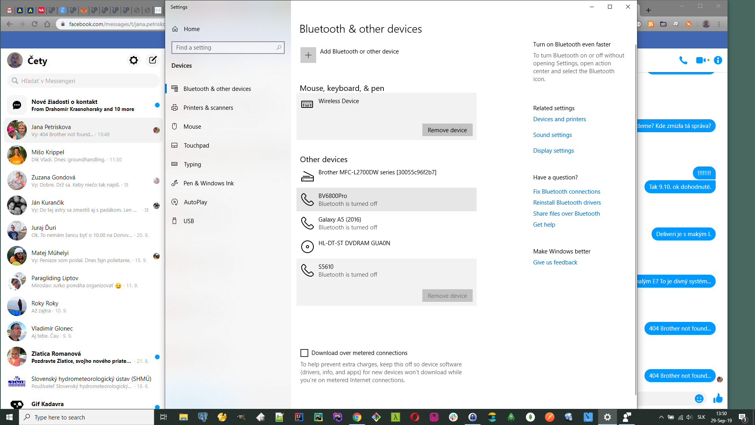Remove the Wireless Device

pyautogui.click(x=447, y=130)
